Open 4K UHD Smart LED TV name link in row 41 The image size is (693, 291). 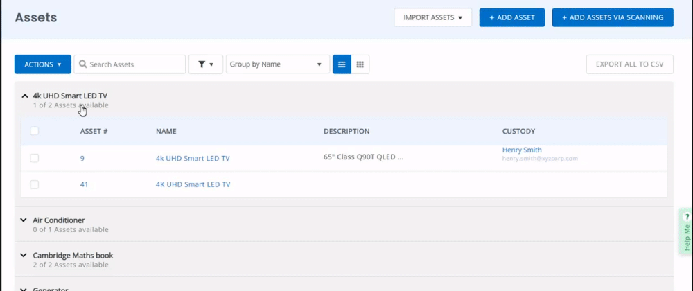point(193,184)
